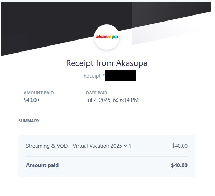Viewport: 215px width, 196px height.
Task: Click the bold $40.00 total amount
Action: (179, 165)
